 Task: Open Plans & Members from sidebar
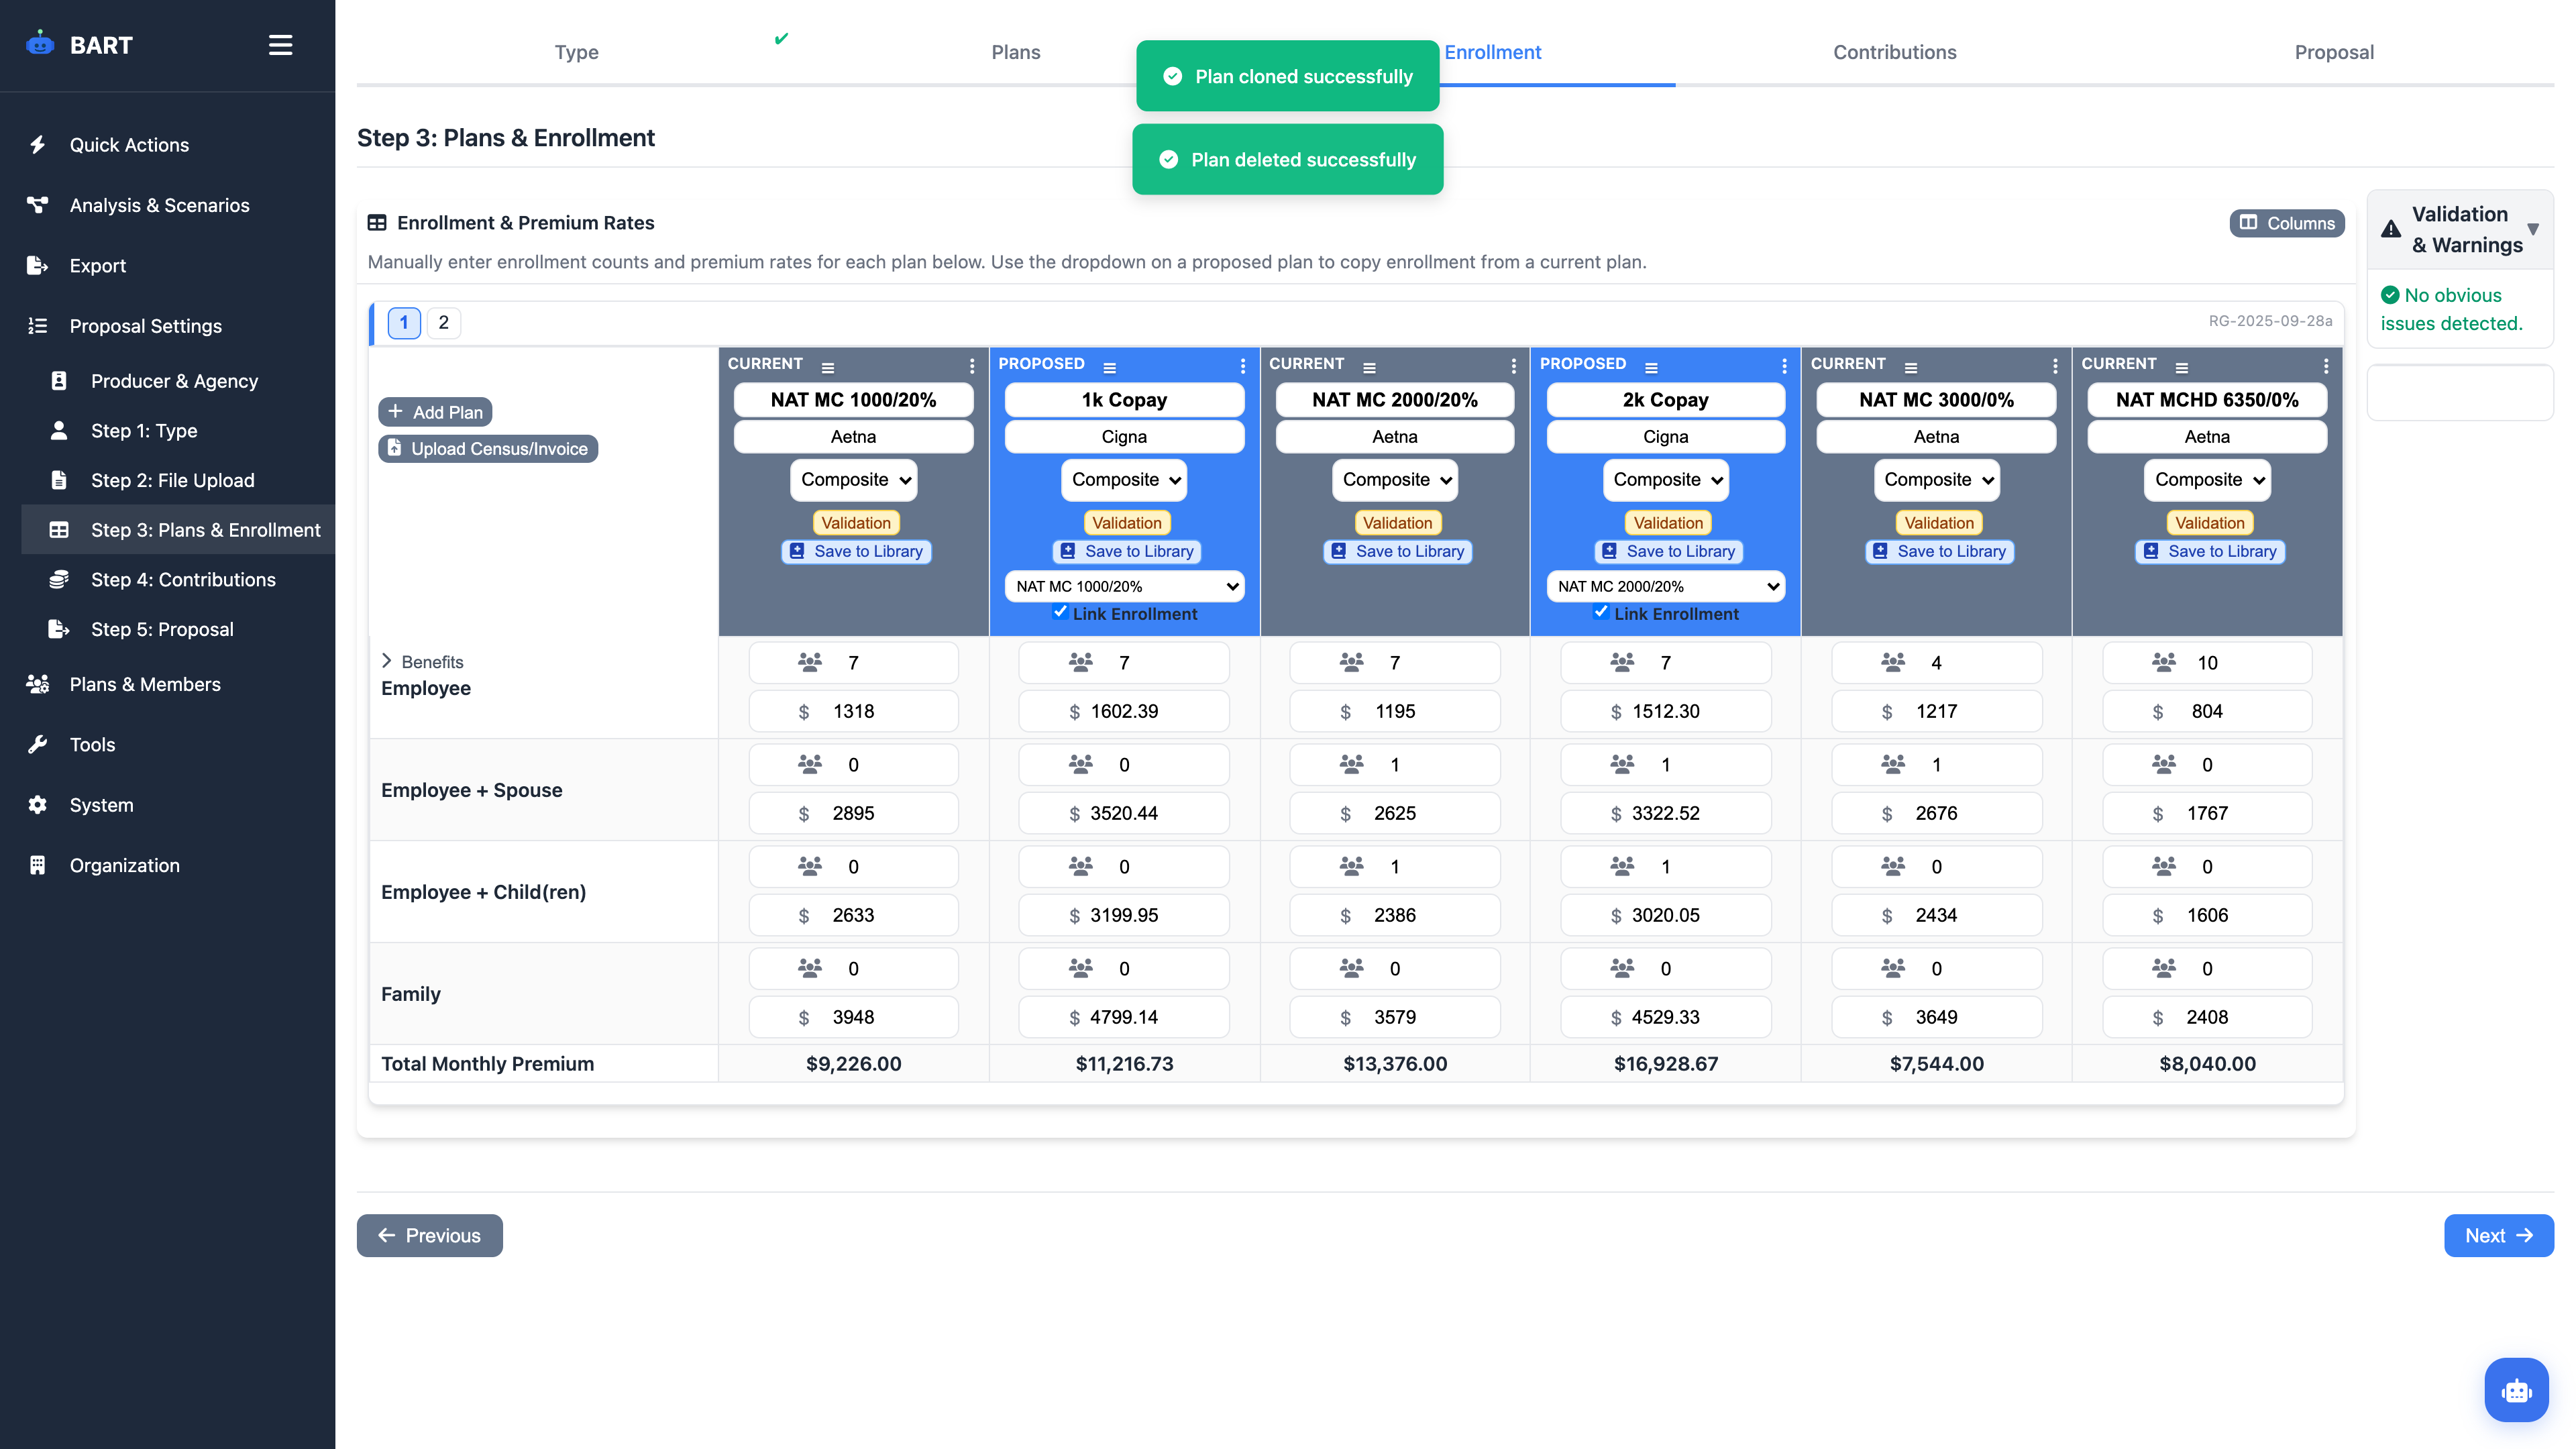(144, 684)
